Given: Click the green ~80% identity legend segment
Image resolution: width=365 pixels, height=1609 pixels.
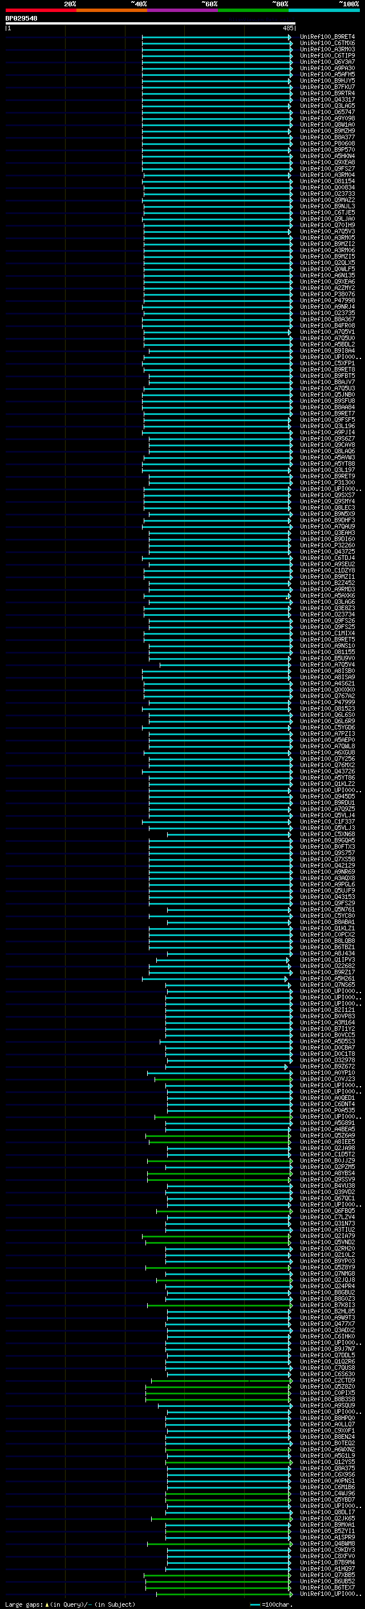Looking at the screenshot, I should coord(253,10).
